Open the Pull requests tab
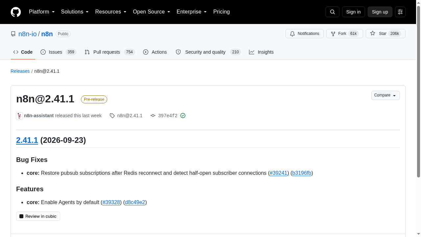 point(110,52)
